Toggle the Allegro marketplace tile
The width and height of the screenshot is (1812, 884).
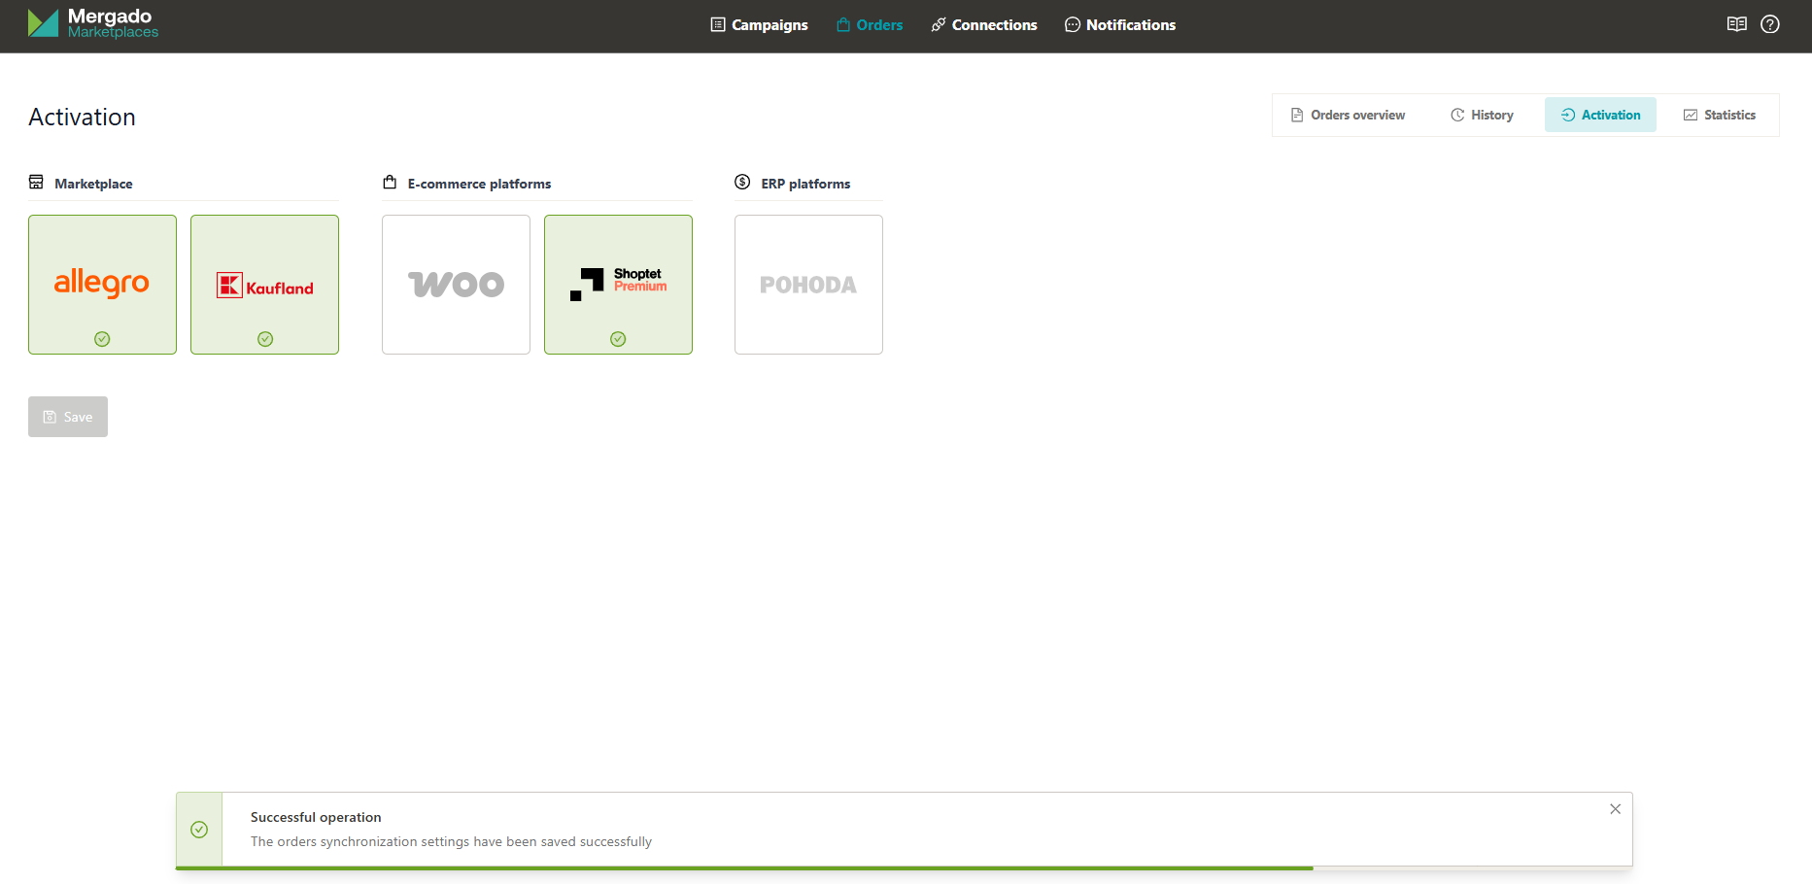point(102,285)
